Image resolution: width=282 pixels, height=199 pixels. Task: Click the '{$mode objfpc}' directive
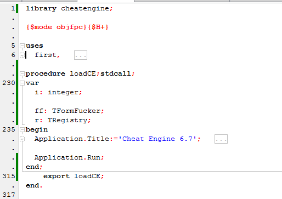(x=57, y=27)
